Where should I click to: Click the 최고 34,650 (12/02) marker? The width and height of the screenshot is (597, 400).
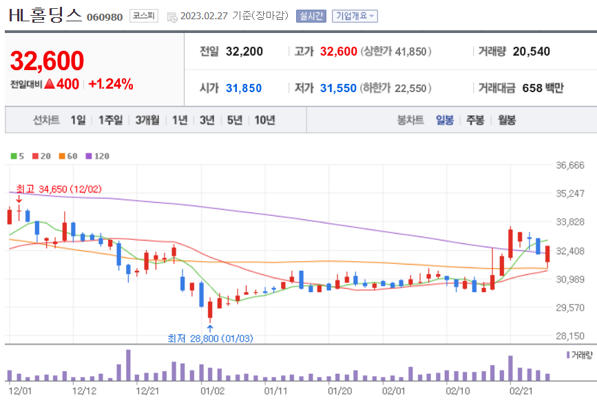tap(59, 189)
